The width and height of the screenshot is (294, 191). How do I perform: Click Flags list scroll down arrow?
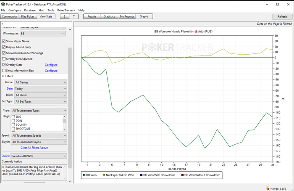[65, 130]
